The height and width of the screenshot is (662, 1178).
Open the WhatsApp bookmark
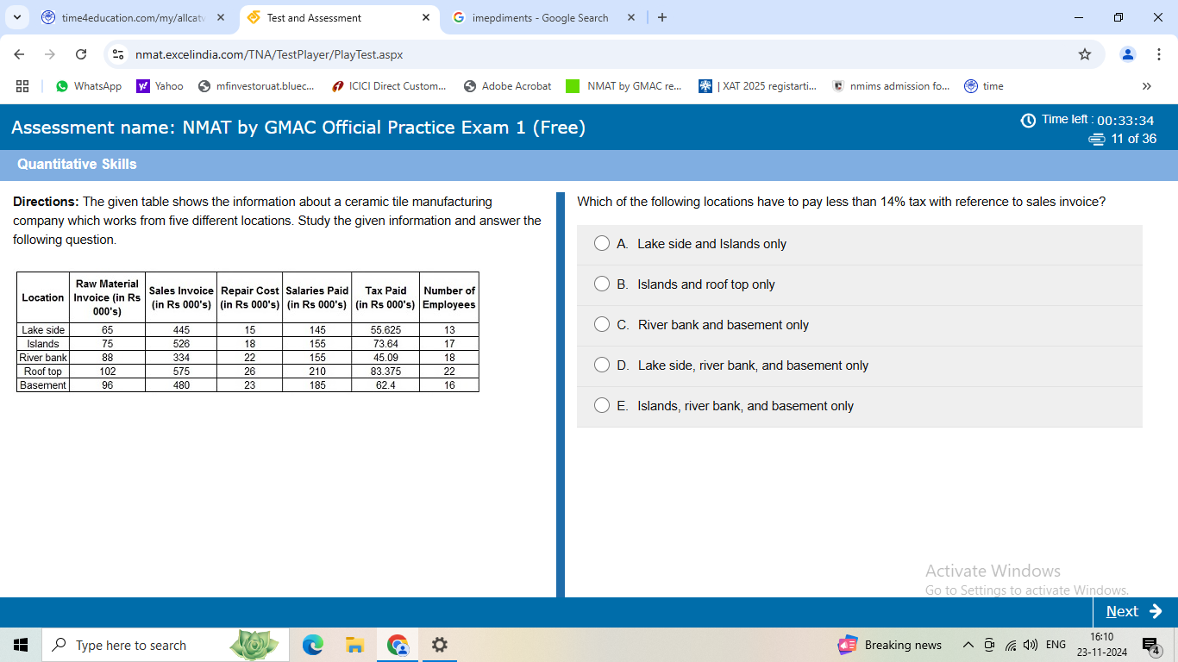click(89, 86)
